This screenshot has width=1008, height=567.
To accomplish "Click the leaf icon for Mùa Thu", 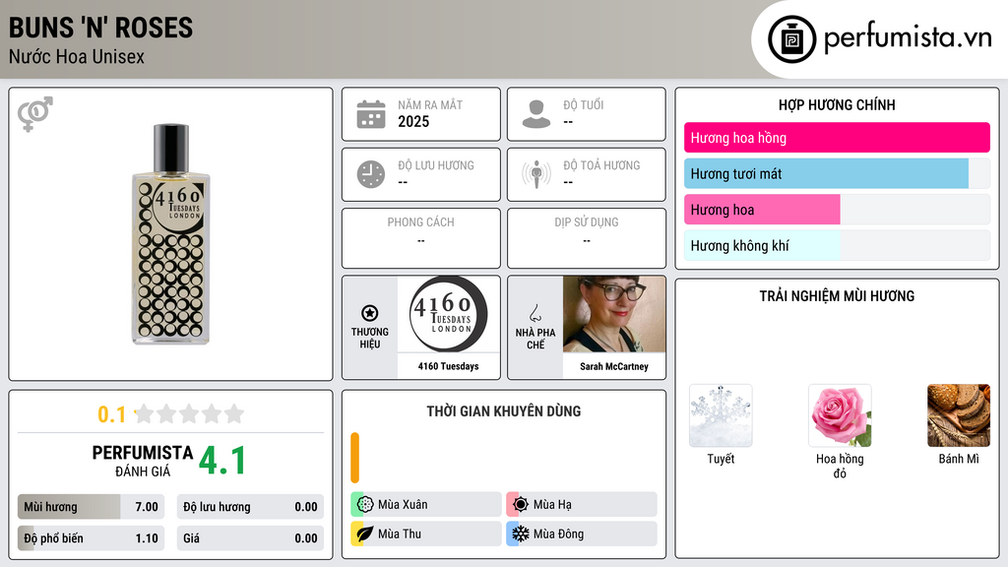I will [365, 534].
